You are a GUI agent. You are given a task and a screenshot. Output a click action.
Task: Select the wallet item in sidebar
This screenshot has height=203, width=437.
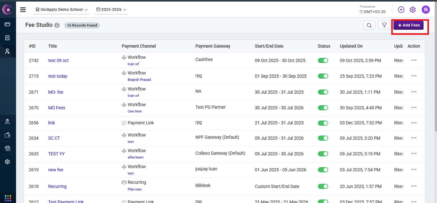point(7,135)
